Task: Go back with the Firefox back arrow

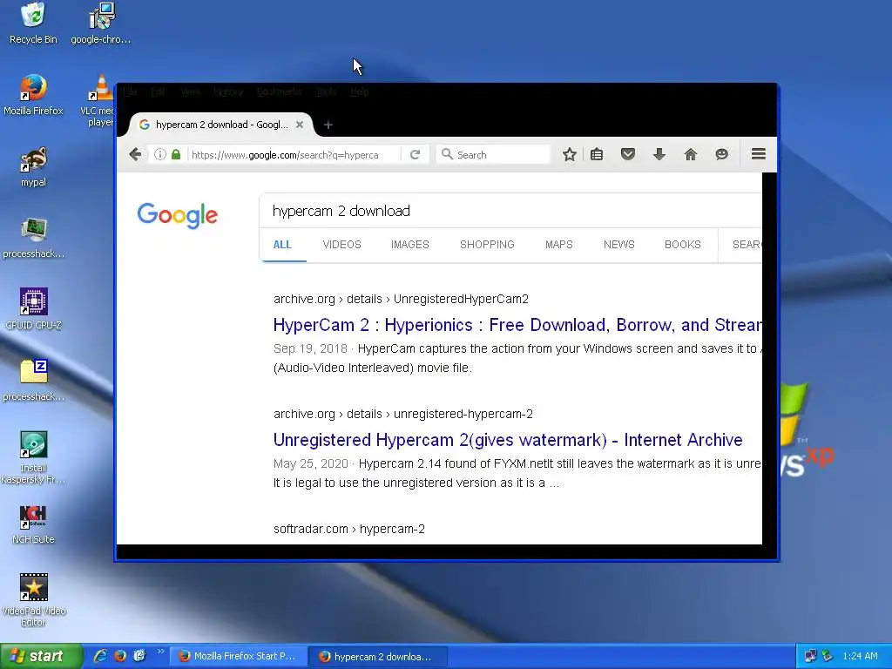Action: coord(135,154)
